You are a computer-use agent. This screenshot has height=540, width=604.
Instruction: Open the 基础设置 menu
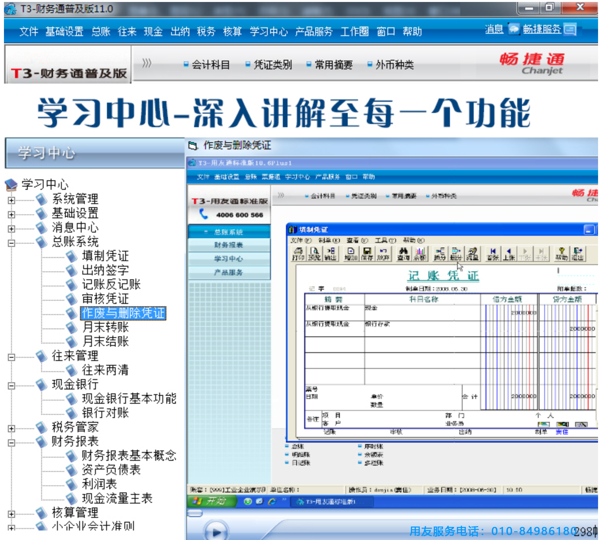point(64,31)
